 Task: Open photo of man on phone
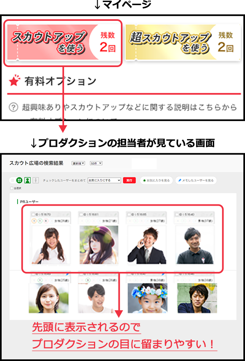pyautogui.click(x=147, y=245)
